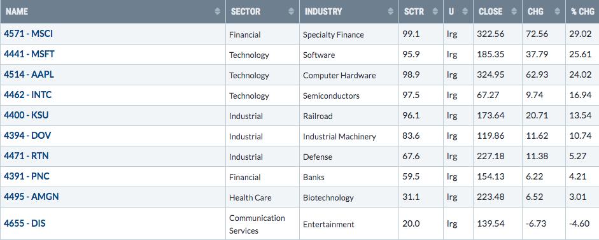
Task: Open the 4514 - AAPL link
Action: (x=29, y=74)
